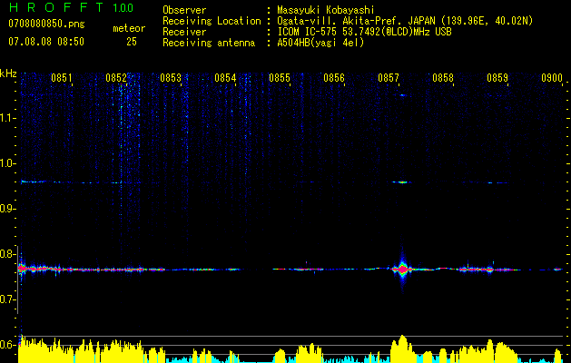Select the filename 0708080850.png
Viewport: 571px width, 363px height.
click(46, 24)
